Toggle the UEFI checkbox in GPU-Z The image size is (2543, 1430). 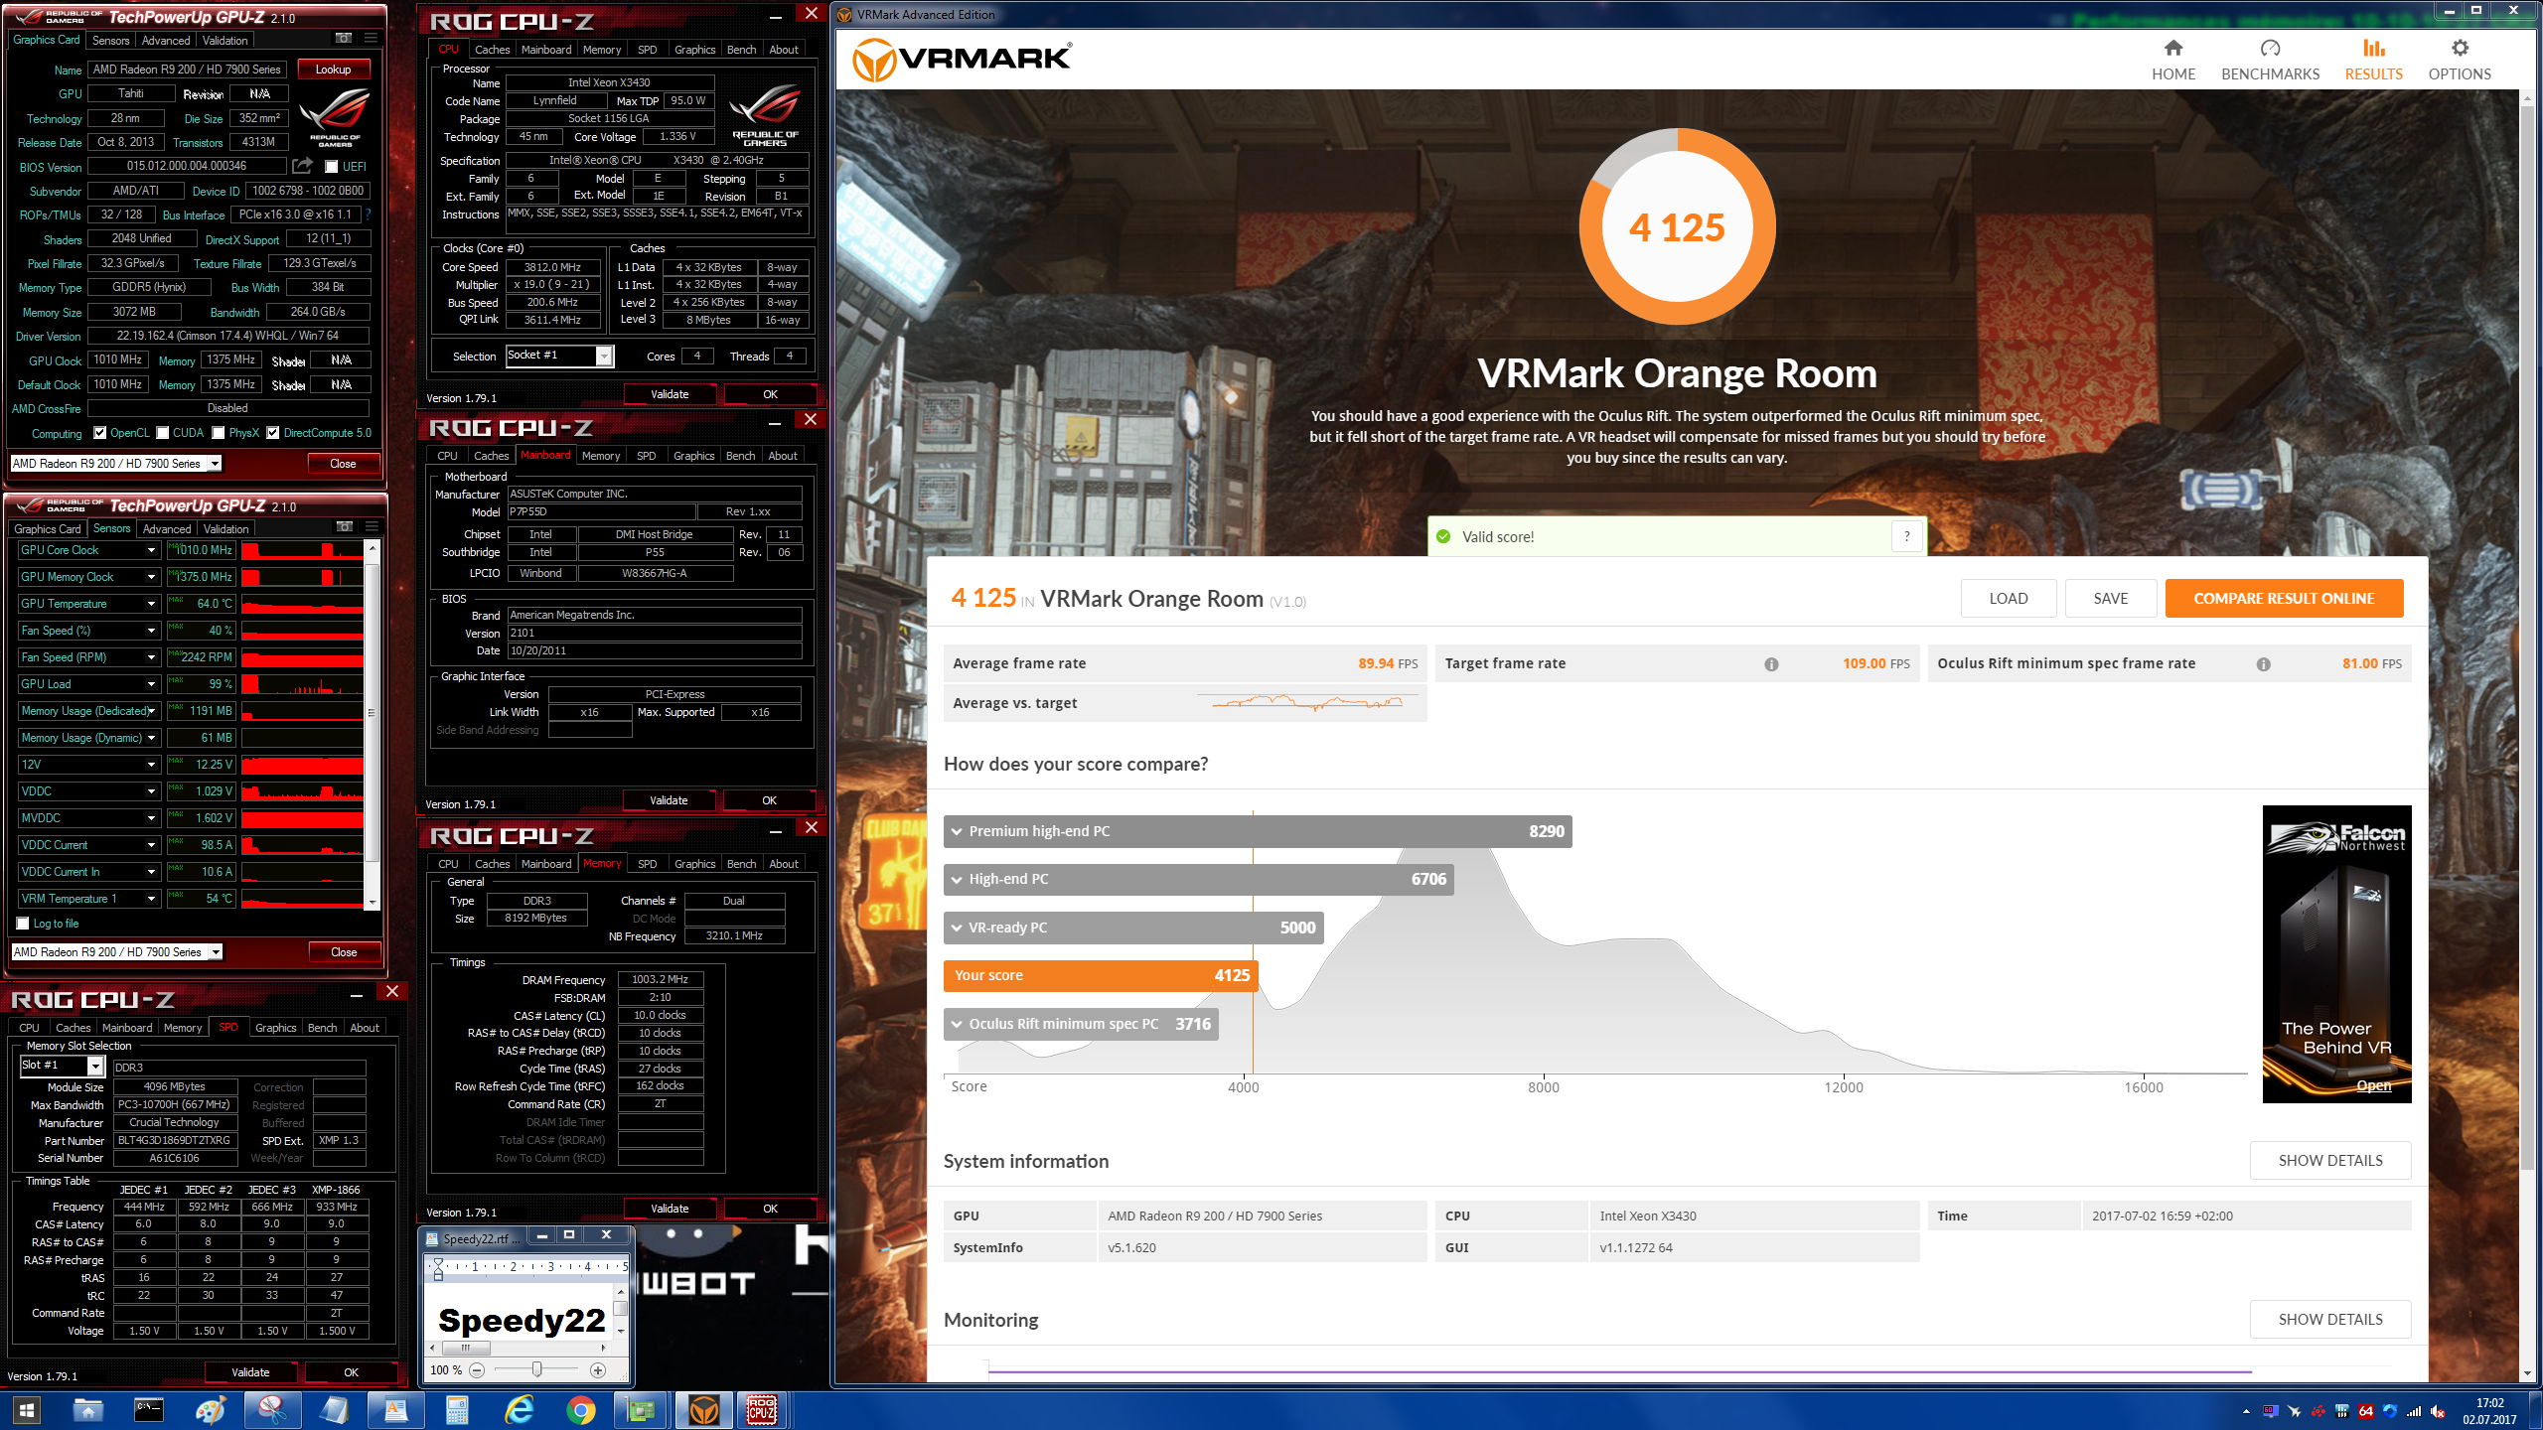pyautogui.click(x=332, y=167)
